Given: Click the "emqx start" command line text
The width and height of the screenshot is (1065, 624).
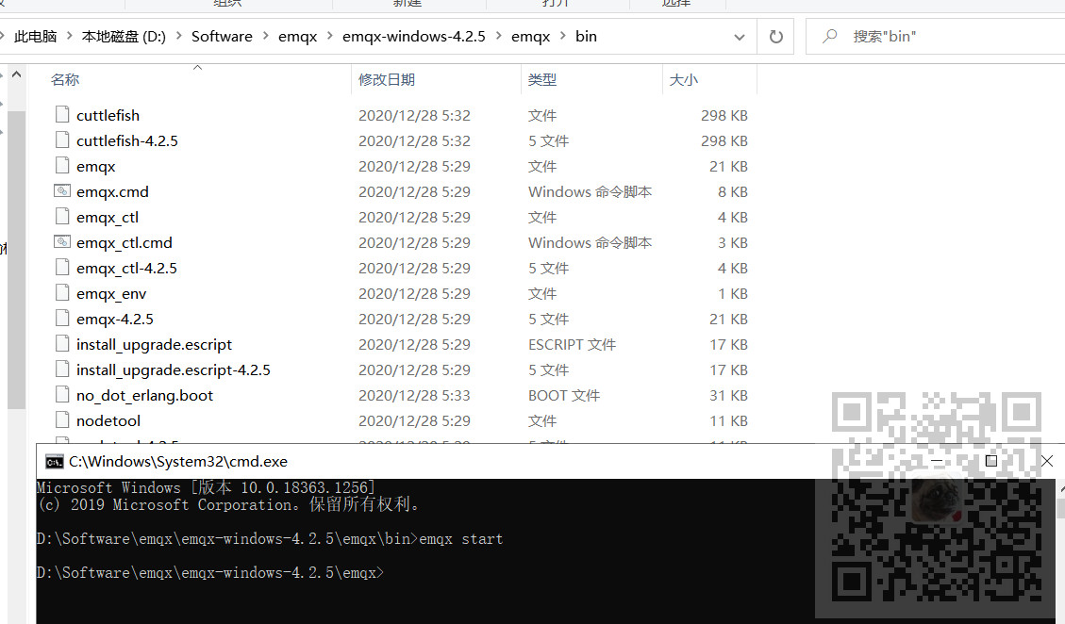Looking at the screenshot, I should click(x=461, y=539).
